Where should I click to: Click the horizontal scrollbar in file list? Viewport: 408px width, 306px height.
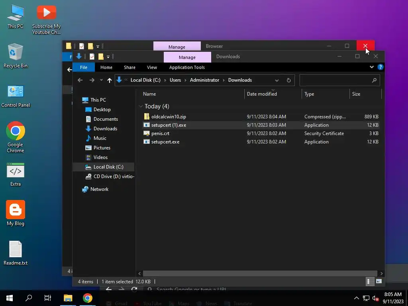pos(260,273)
